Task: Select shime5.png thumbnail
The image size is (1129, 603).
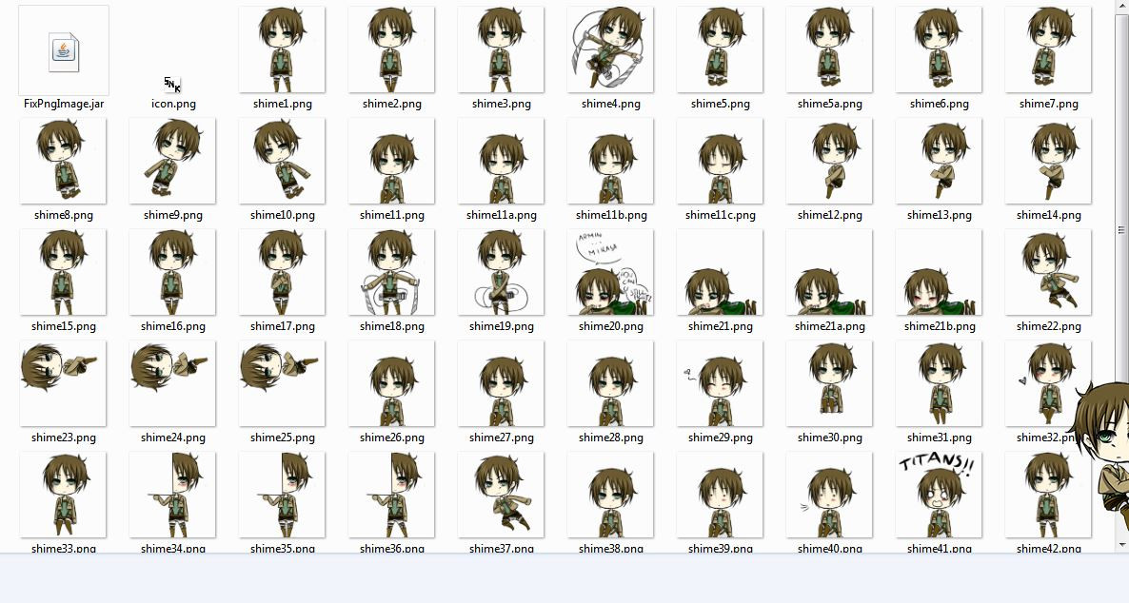Action: tap(720, 49)
